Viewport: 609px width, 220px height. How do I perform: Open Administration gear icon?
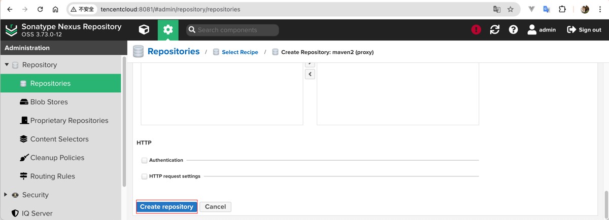[168, 30]
